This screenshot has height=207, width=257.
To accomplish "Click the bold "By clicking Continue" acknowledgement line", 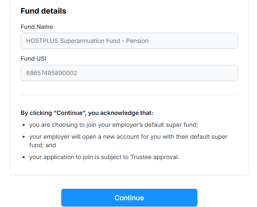I will coord(87,113).
